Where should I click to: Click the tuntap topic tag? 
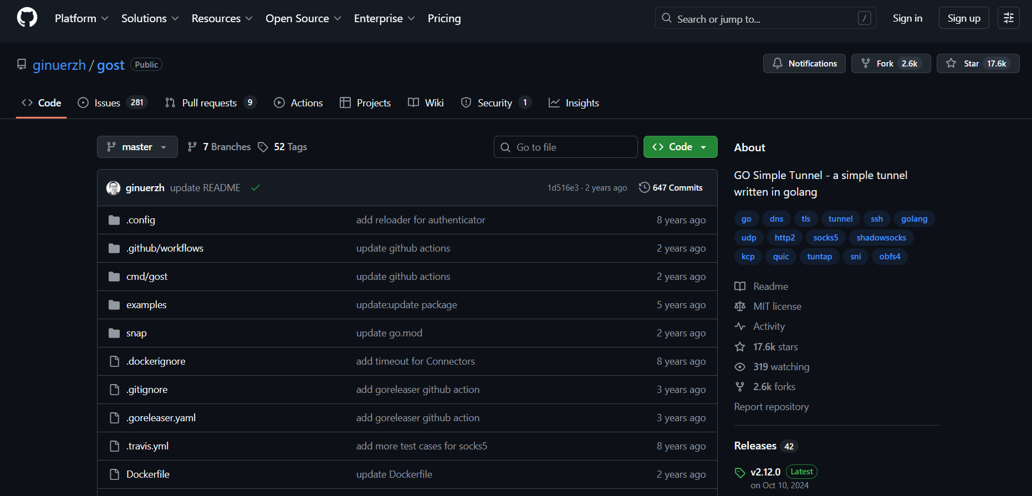[819, 257]
